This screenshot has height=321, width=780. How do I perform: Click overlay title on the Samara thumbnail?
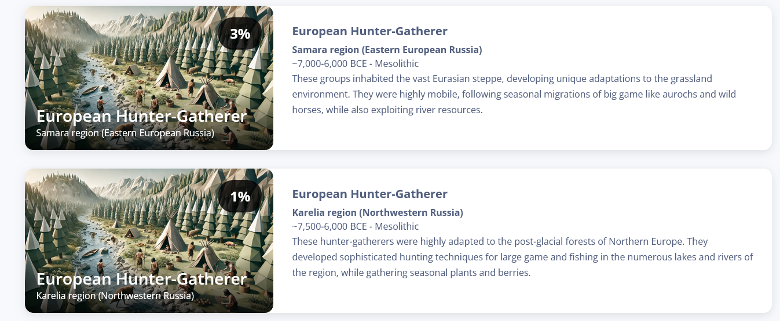pyautogui.click(x=141, y=116)
